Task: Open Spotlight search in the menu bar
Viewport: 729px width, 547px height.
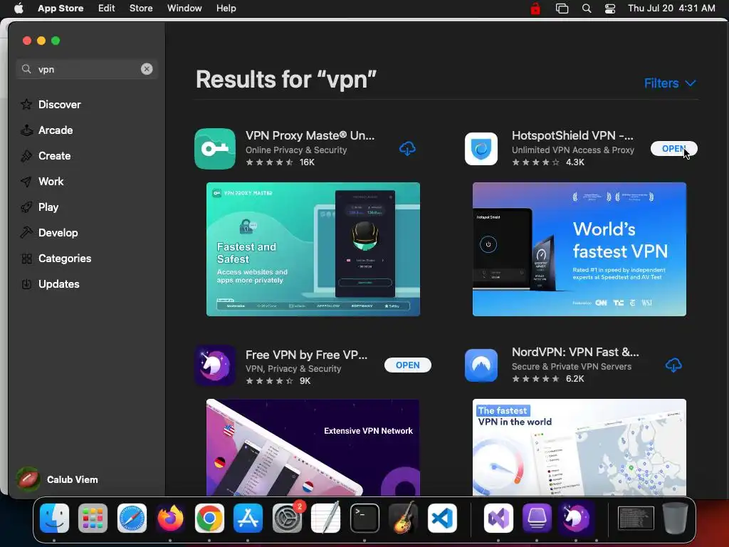Action: 587,9
